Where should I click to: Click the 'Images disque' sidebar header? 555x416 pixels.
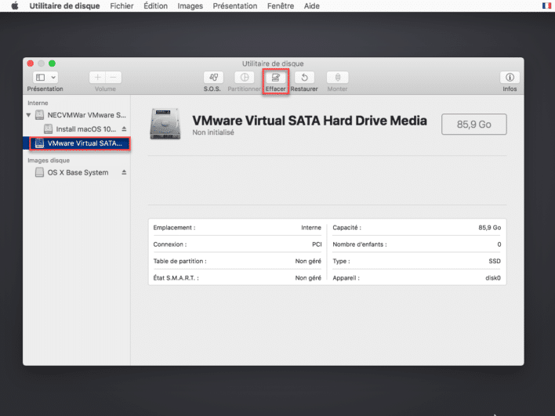tap(49, 161)
